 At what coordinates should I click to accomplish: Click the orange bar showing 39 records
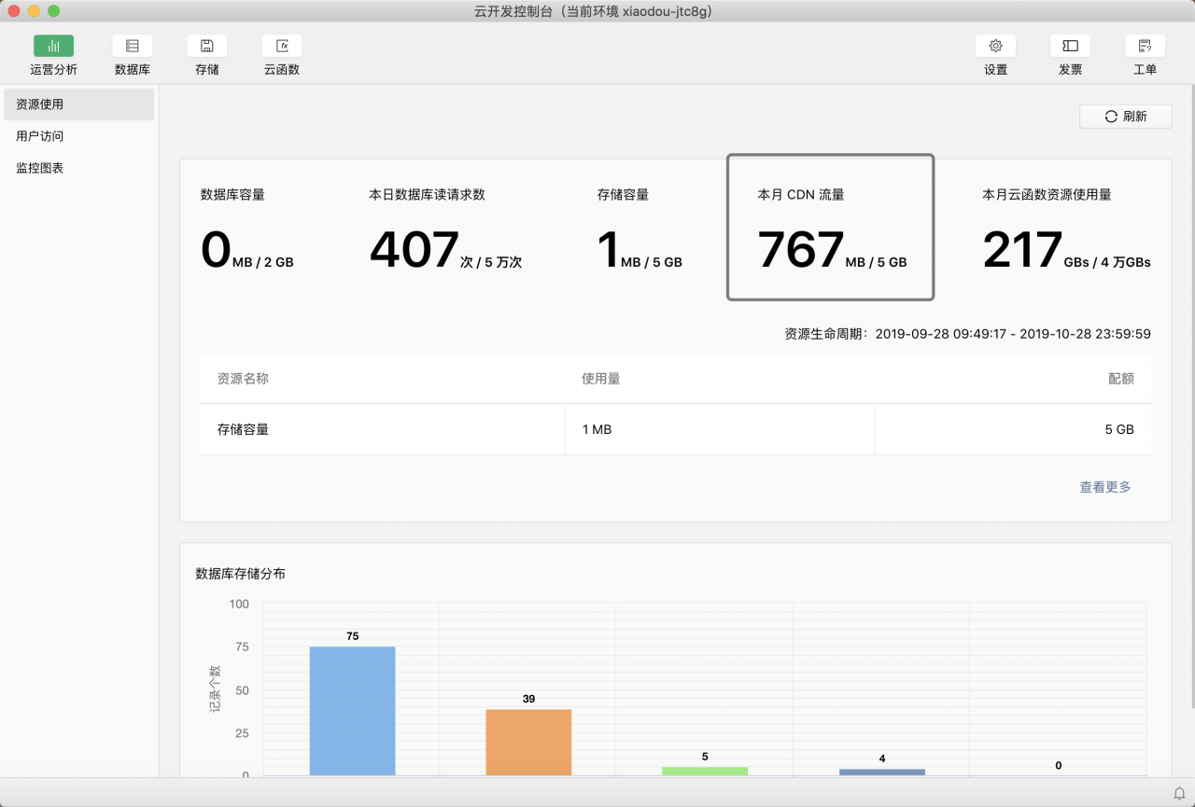pos(528,742)
